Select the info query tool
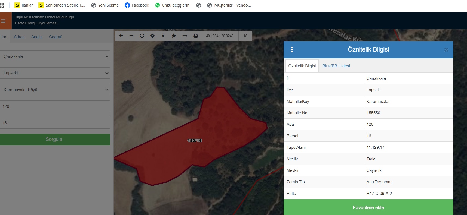This screenshot has width=467, height=215. point(163,36)
